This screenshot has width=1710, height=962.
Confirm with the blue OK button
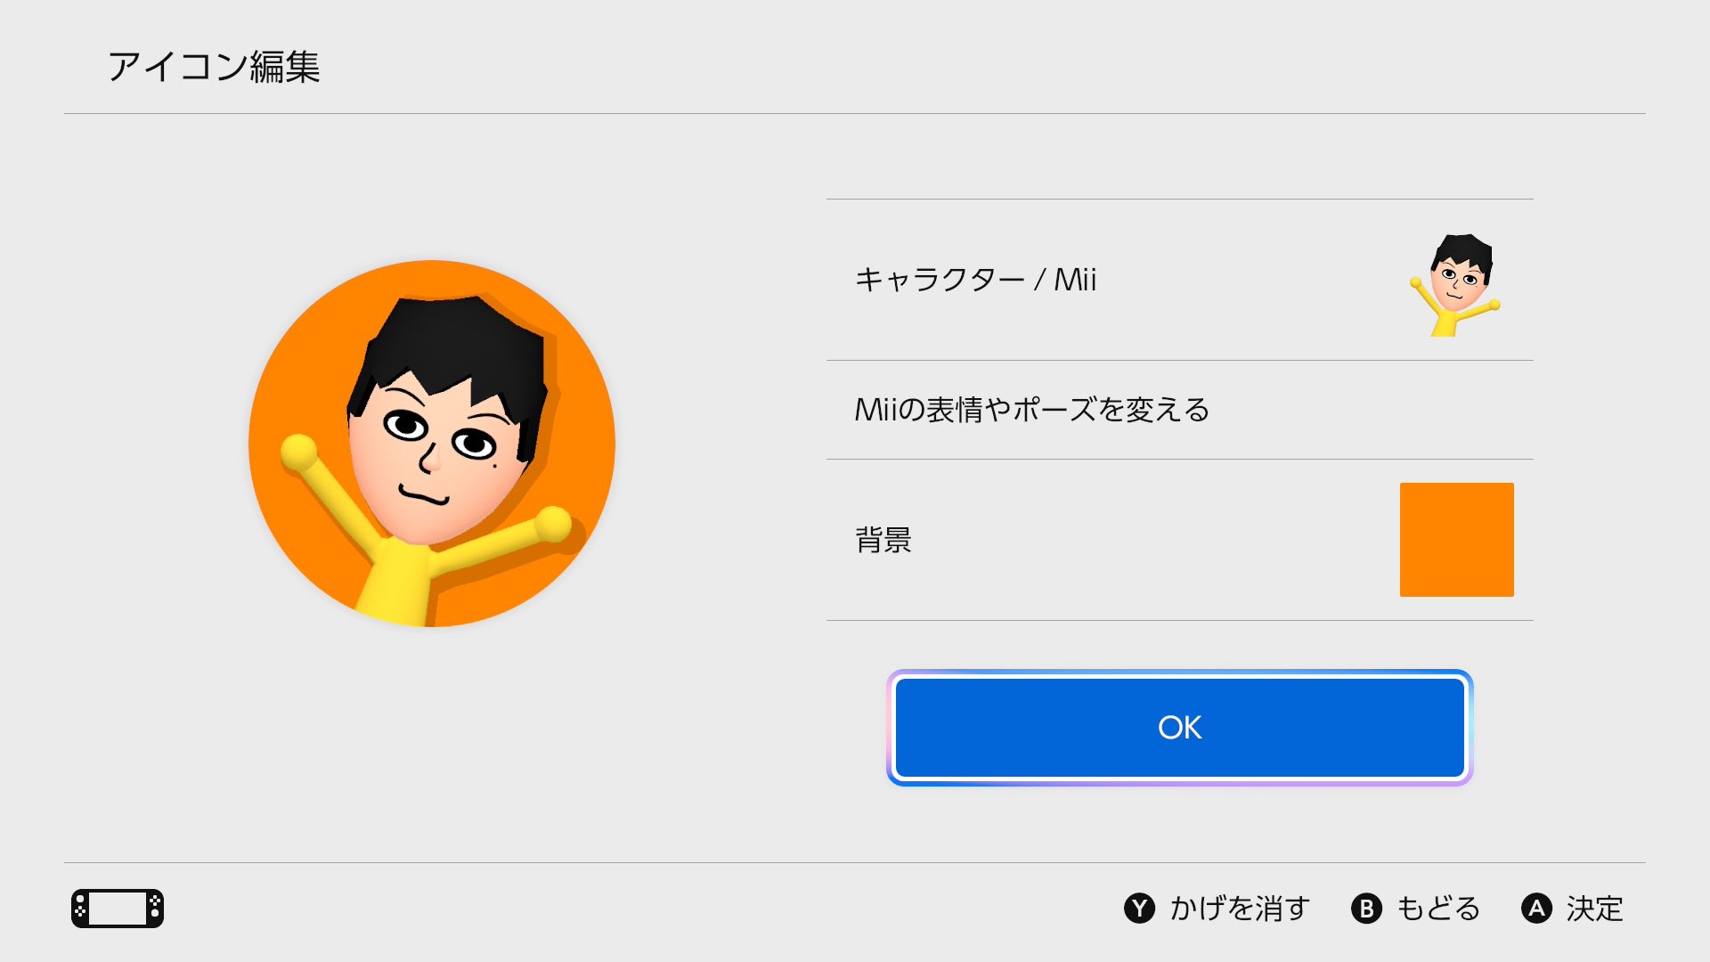1180,728
